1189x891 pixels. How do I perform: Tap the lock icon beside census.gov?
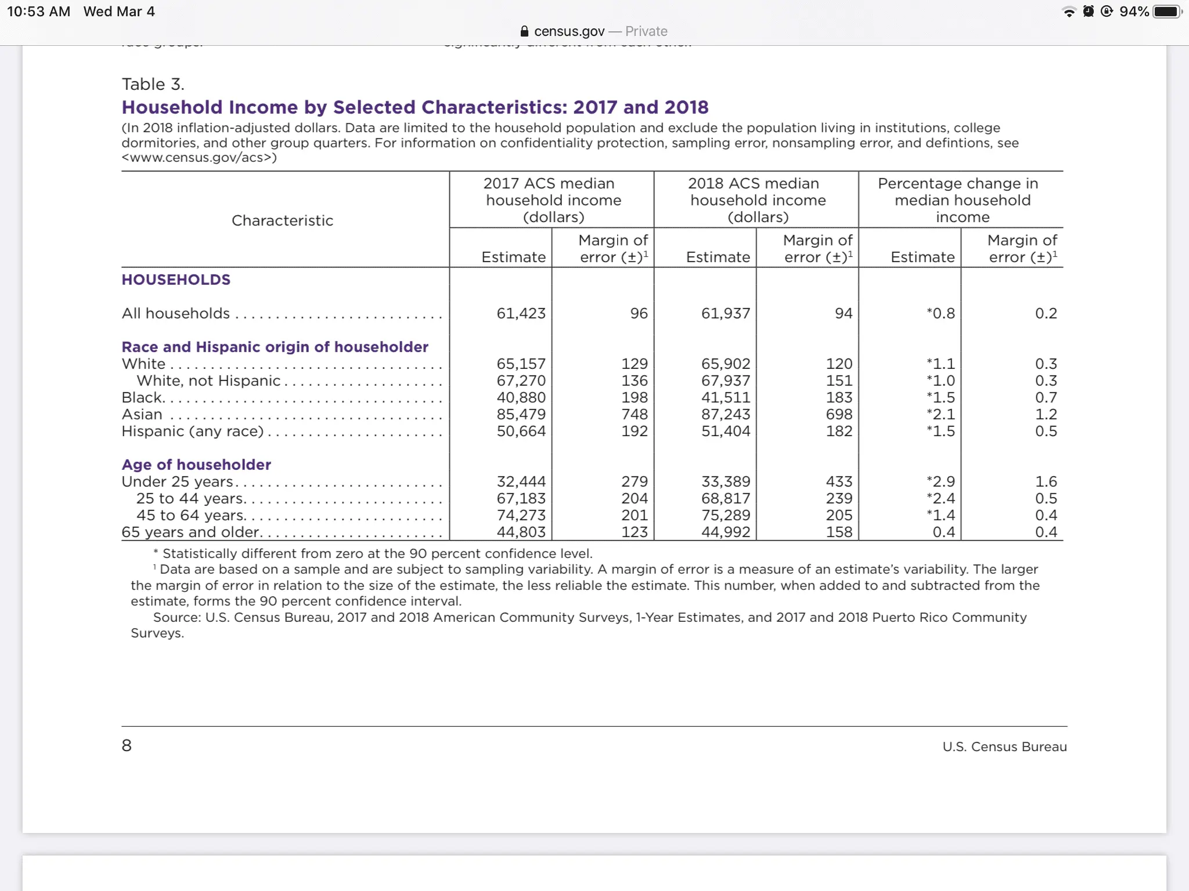click(524, 31)
